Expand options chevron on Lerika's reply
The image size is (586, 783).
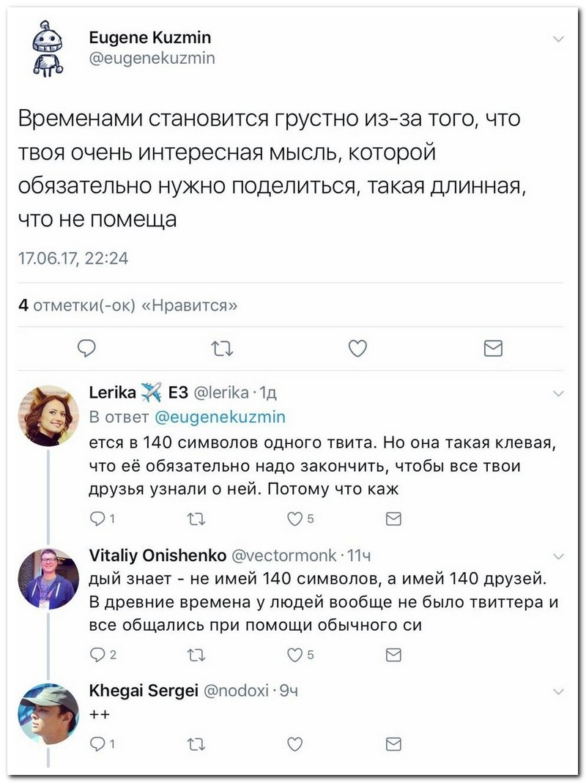coord(559,393)
